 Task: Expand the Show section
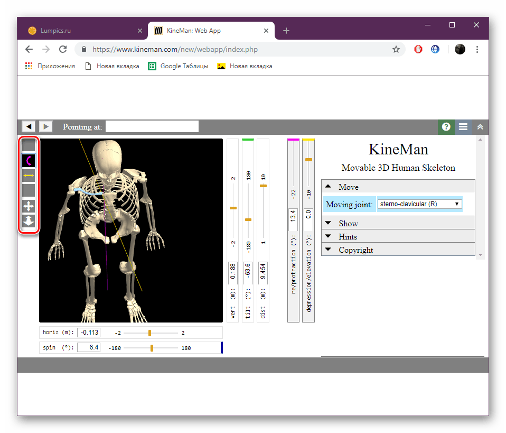click(349, 223)
